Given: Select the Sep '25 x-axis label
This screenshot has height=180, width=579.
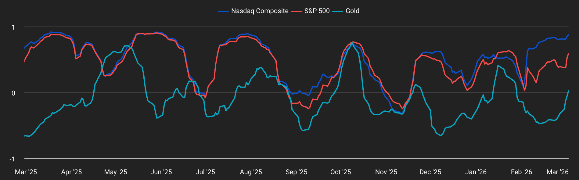Looking at the screenshot, I should (297, 172).
